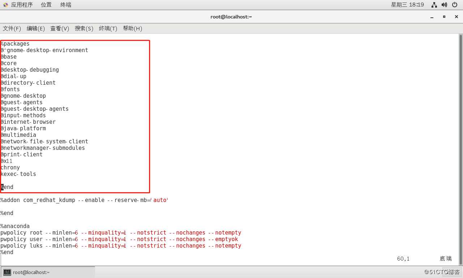Minimize the root@localhost terminal window

click(x=432, y=17)
